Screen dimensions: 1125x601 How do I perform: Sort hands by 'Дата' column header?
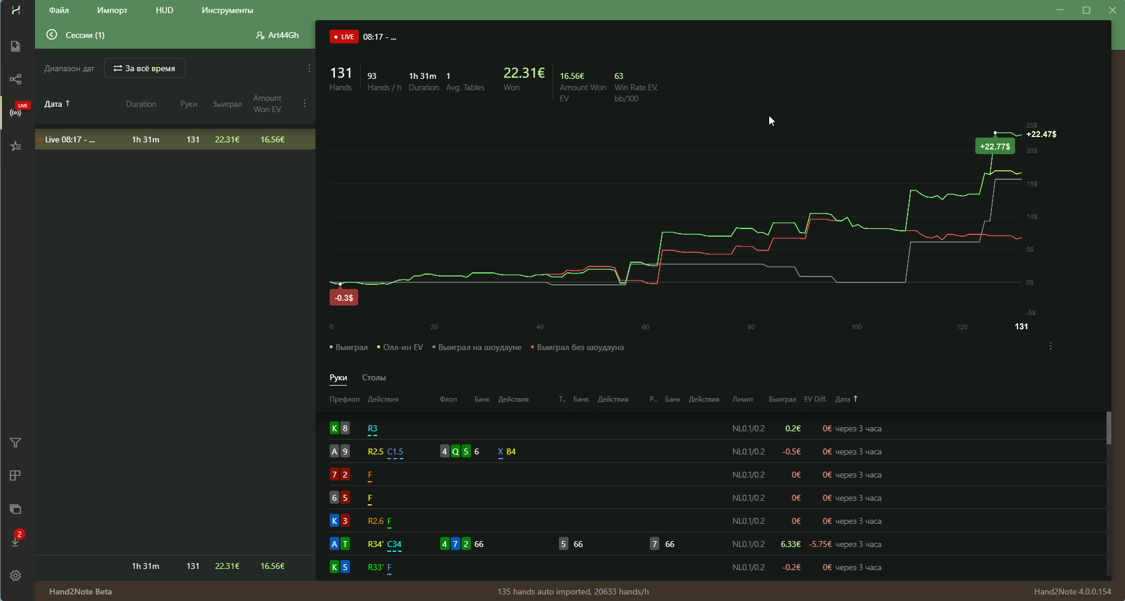[x=846, y=399]
